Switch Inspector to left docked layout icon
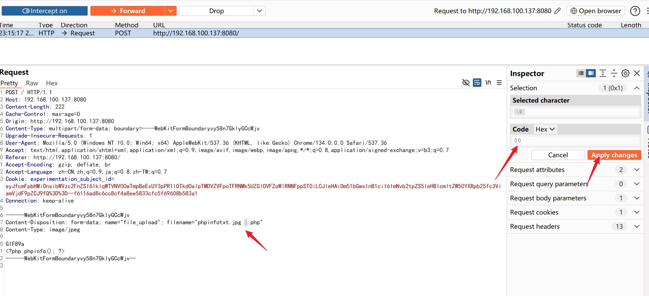 point(581,73)
